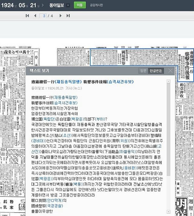Click the article title in text panel

pyautogui.click(x=82, y=82)
